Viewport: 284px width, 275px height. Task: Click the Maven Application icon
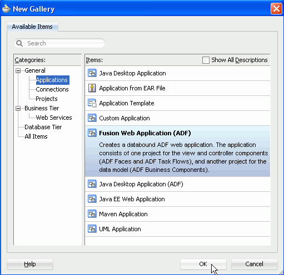(92, 214)
